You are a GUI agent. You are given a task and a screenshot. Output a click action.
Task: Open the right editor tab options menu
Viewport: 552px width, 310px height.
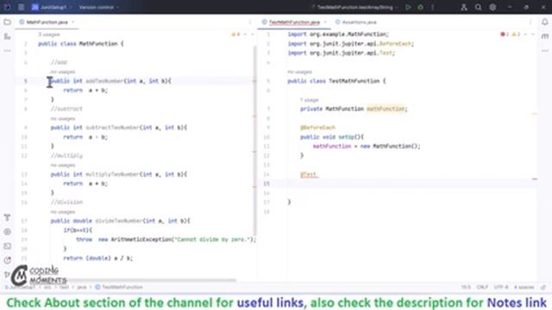[530, 22]
